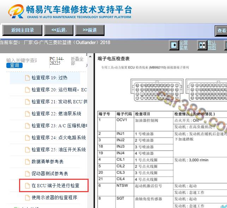227x208 pixels.
Task: Click document icon beside 使用示波器的检查程序
Action: click(28, 198)
